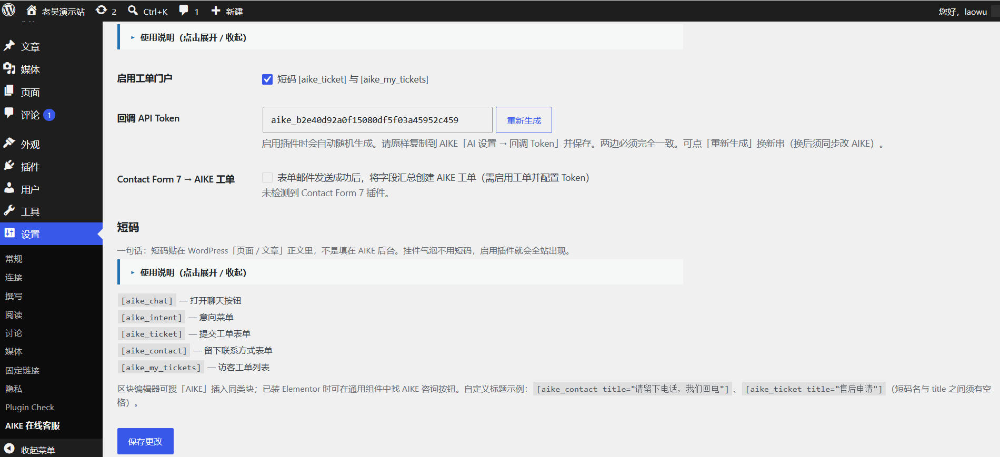Select the aike_ticket title="售后申请" example code
The width and height of the screenshot is (1000, 457).
point(814,389)
